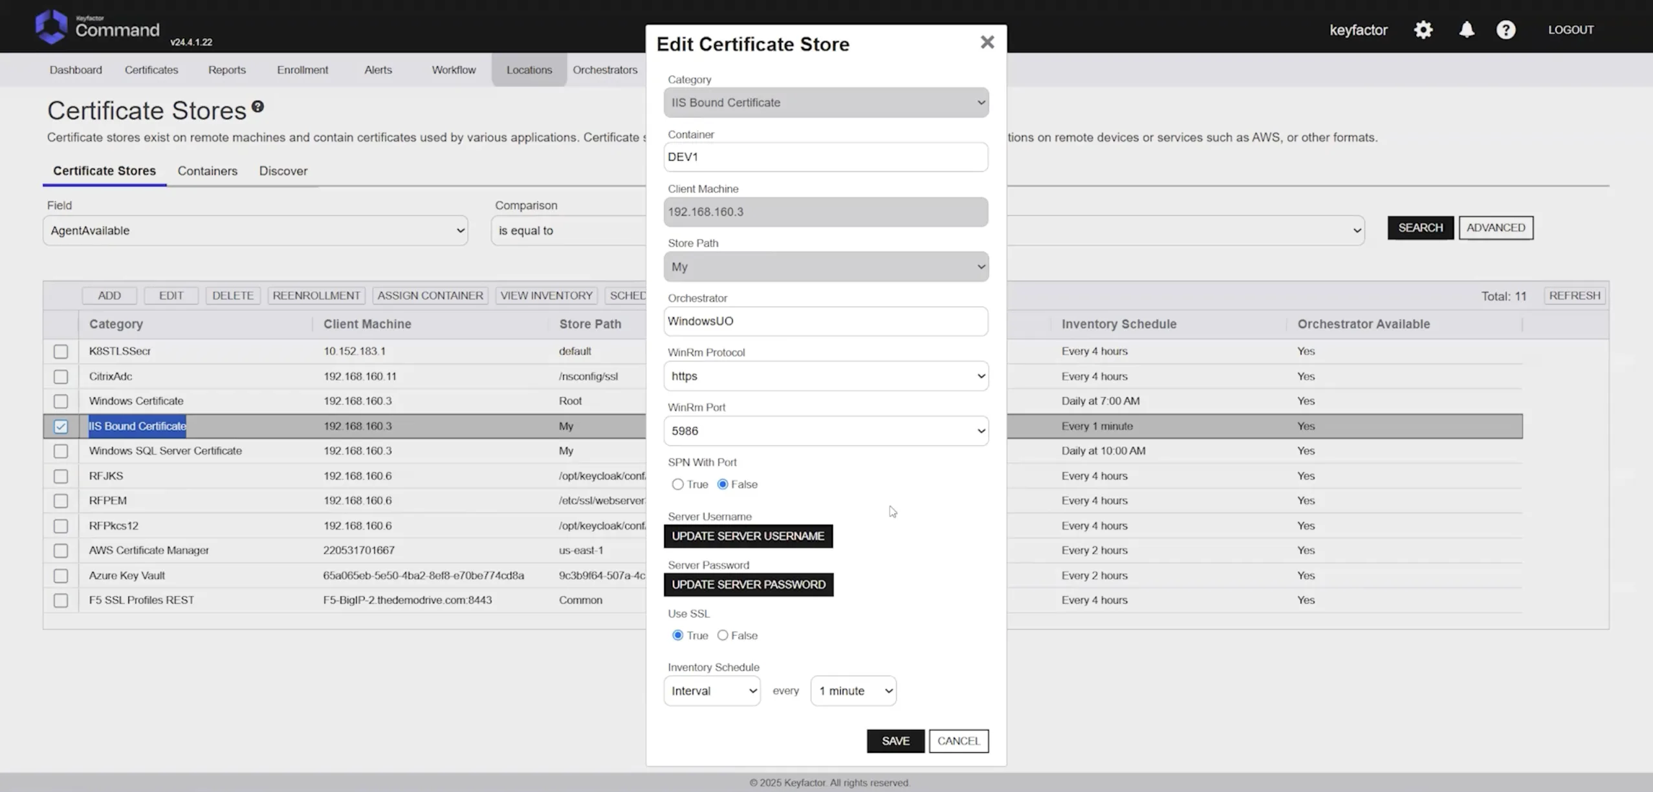This screenshot has width=1653, height=792.
Task: Check the CitrixAdc row checkbox
Action: tap(61, 376)
